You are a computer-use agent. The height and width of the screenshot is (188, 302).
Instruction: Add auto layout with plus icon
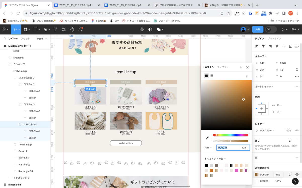tap(297, 86)
